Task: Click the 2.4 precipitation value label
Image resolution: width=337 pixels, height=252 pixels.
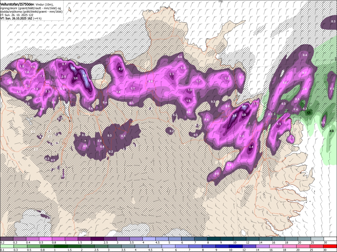Action: pyautogui.click(x=251, y=147)
